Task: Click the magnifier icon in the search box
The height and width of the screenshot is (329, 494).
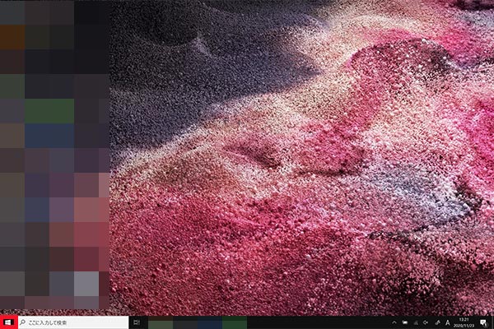Action: point(22,322)
